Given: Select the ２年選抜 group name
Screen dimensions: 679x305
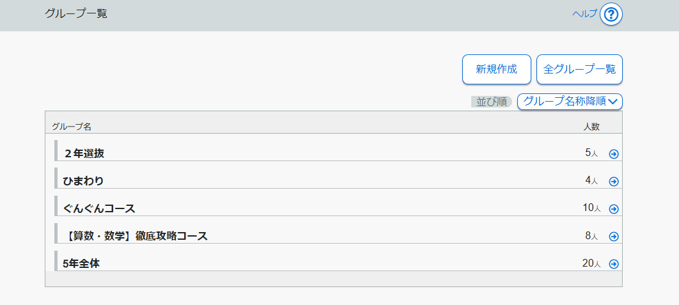Looking at the screenshot, I should coord(84,153).
